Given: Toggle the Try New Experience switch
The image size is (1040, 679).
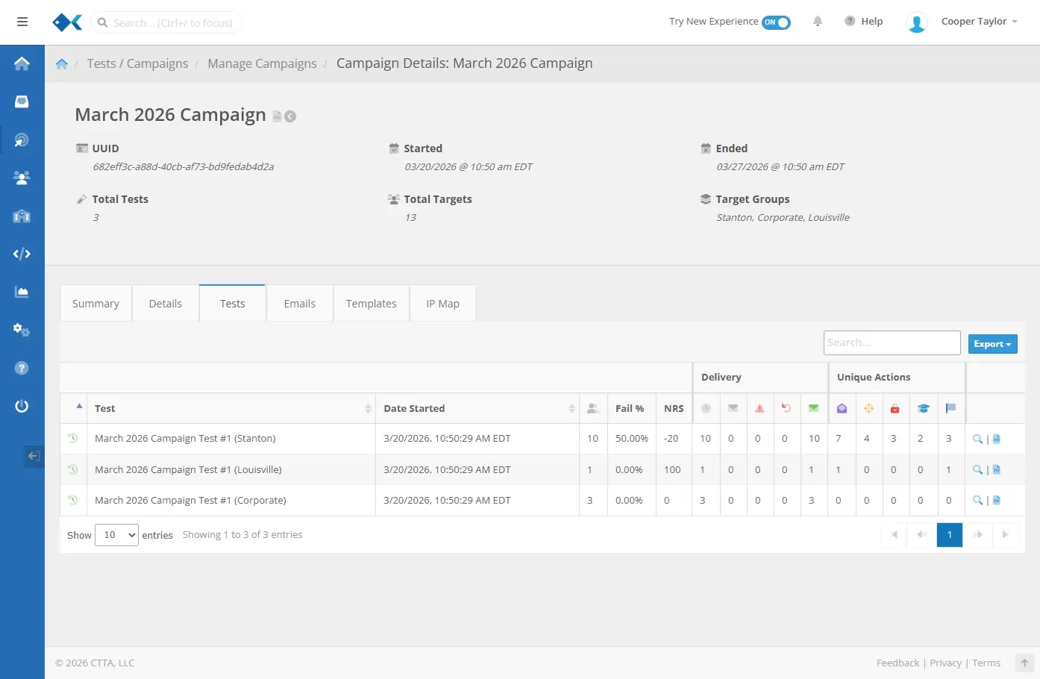Looking at the screenshot, I should (x=776, y=22).
